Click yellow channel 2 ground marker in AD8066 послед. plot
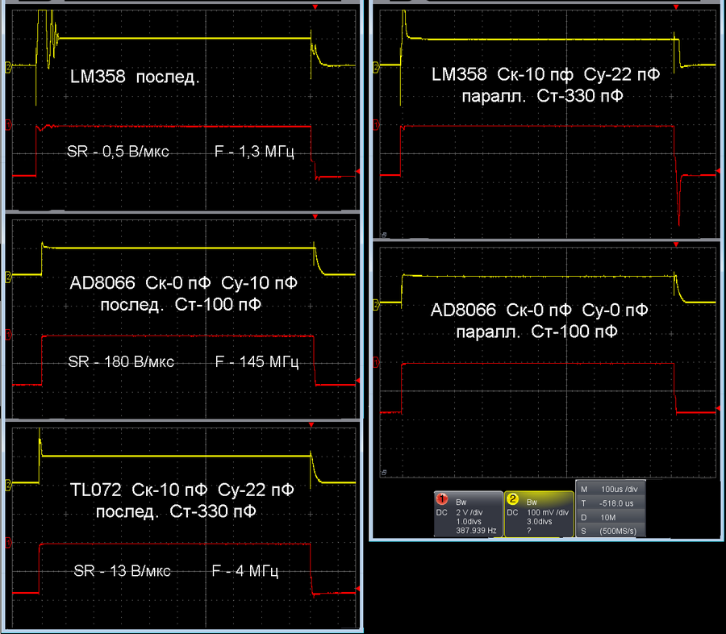The height and width of the screenshot is (634, 726). click(8, 277)
